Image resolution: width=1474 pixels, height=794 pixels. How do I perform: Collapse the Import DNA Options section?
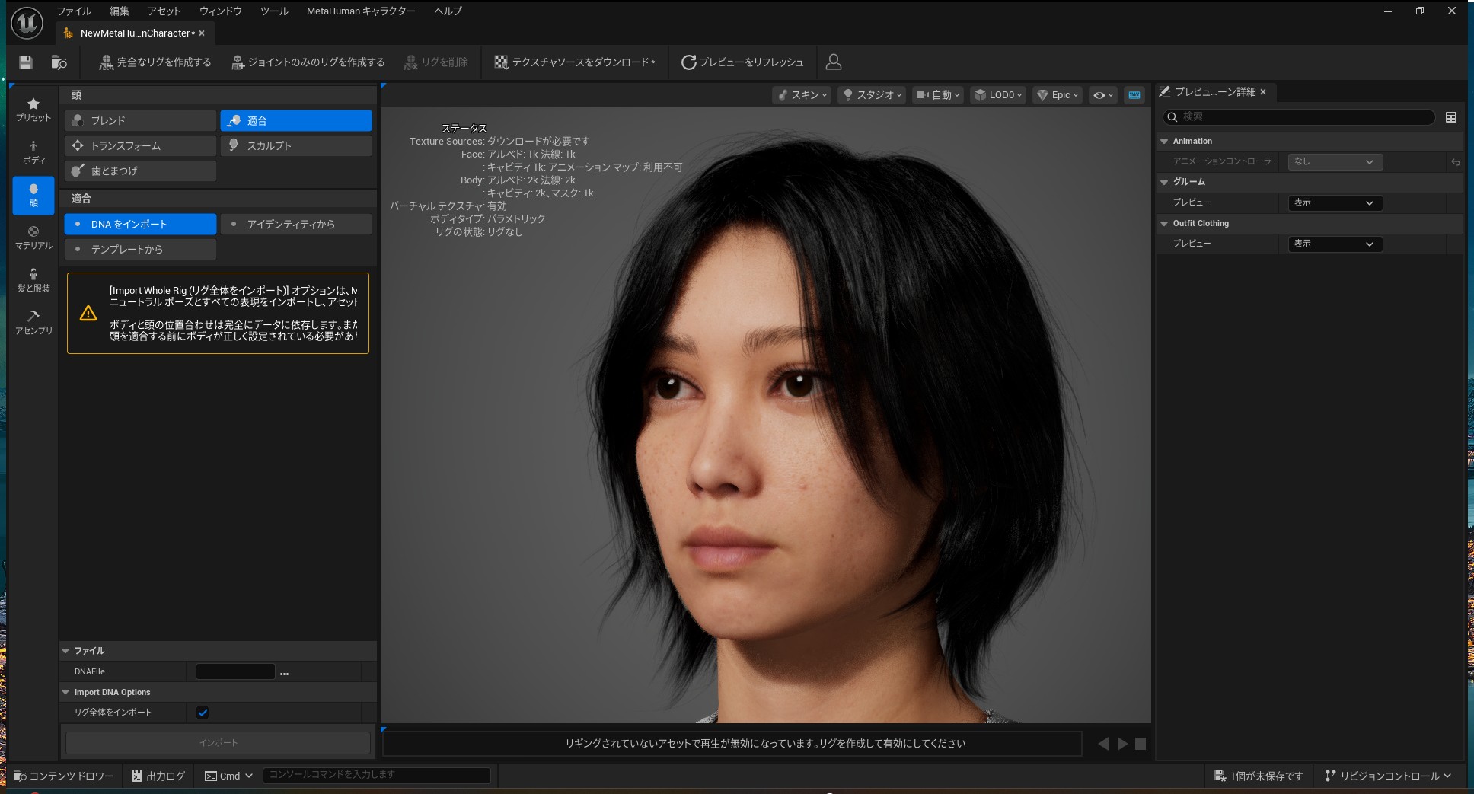66,692
